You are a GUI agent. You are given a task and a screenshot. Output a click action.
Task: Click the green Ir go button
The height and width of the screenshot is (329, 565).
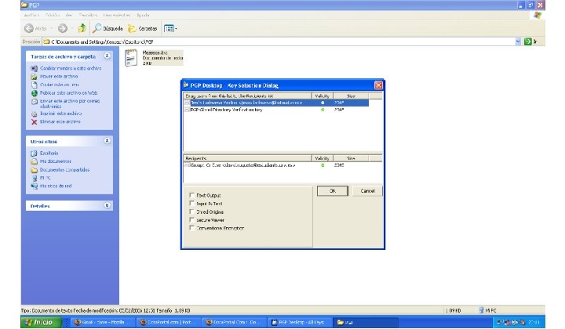[528, 42]
